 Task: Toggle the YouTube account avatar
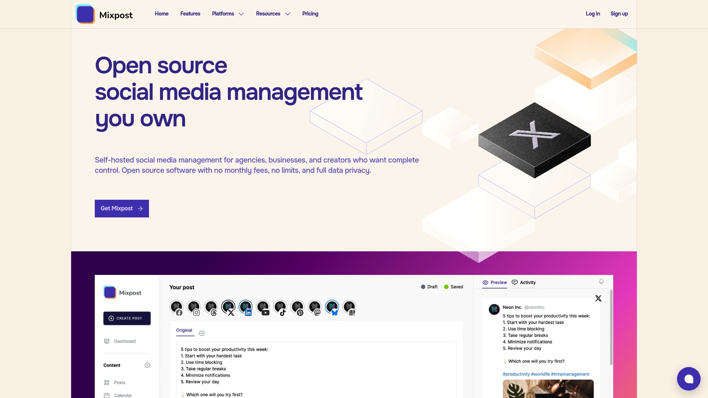pyautogui.click(x=263, y=307)
